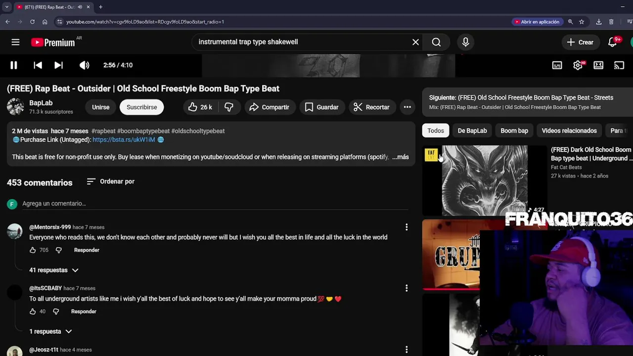This screenshot has width=633, height=356.
Task: Open the Siguiente mix playlist header
Action: coord(527,102)
